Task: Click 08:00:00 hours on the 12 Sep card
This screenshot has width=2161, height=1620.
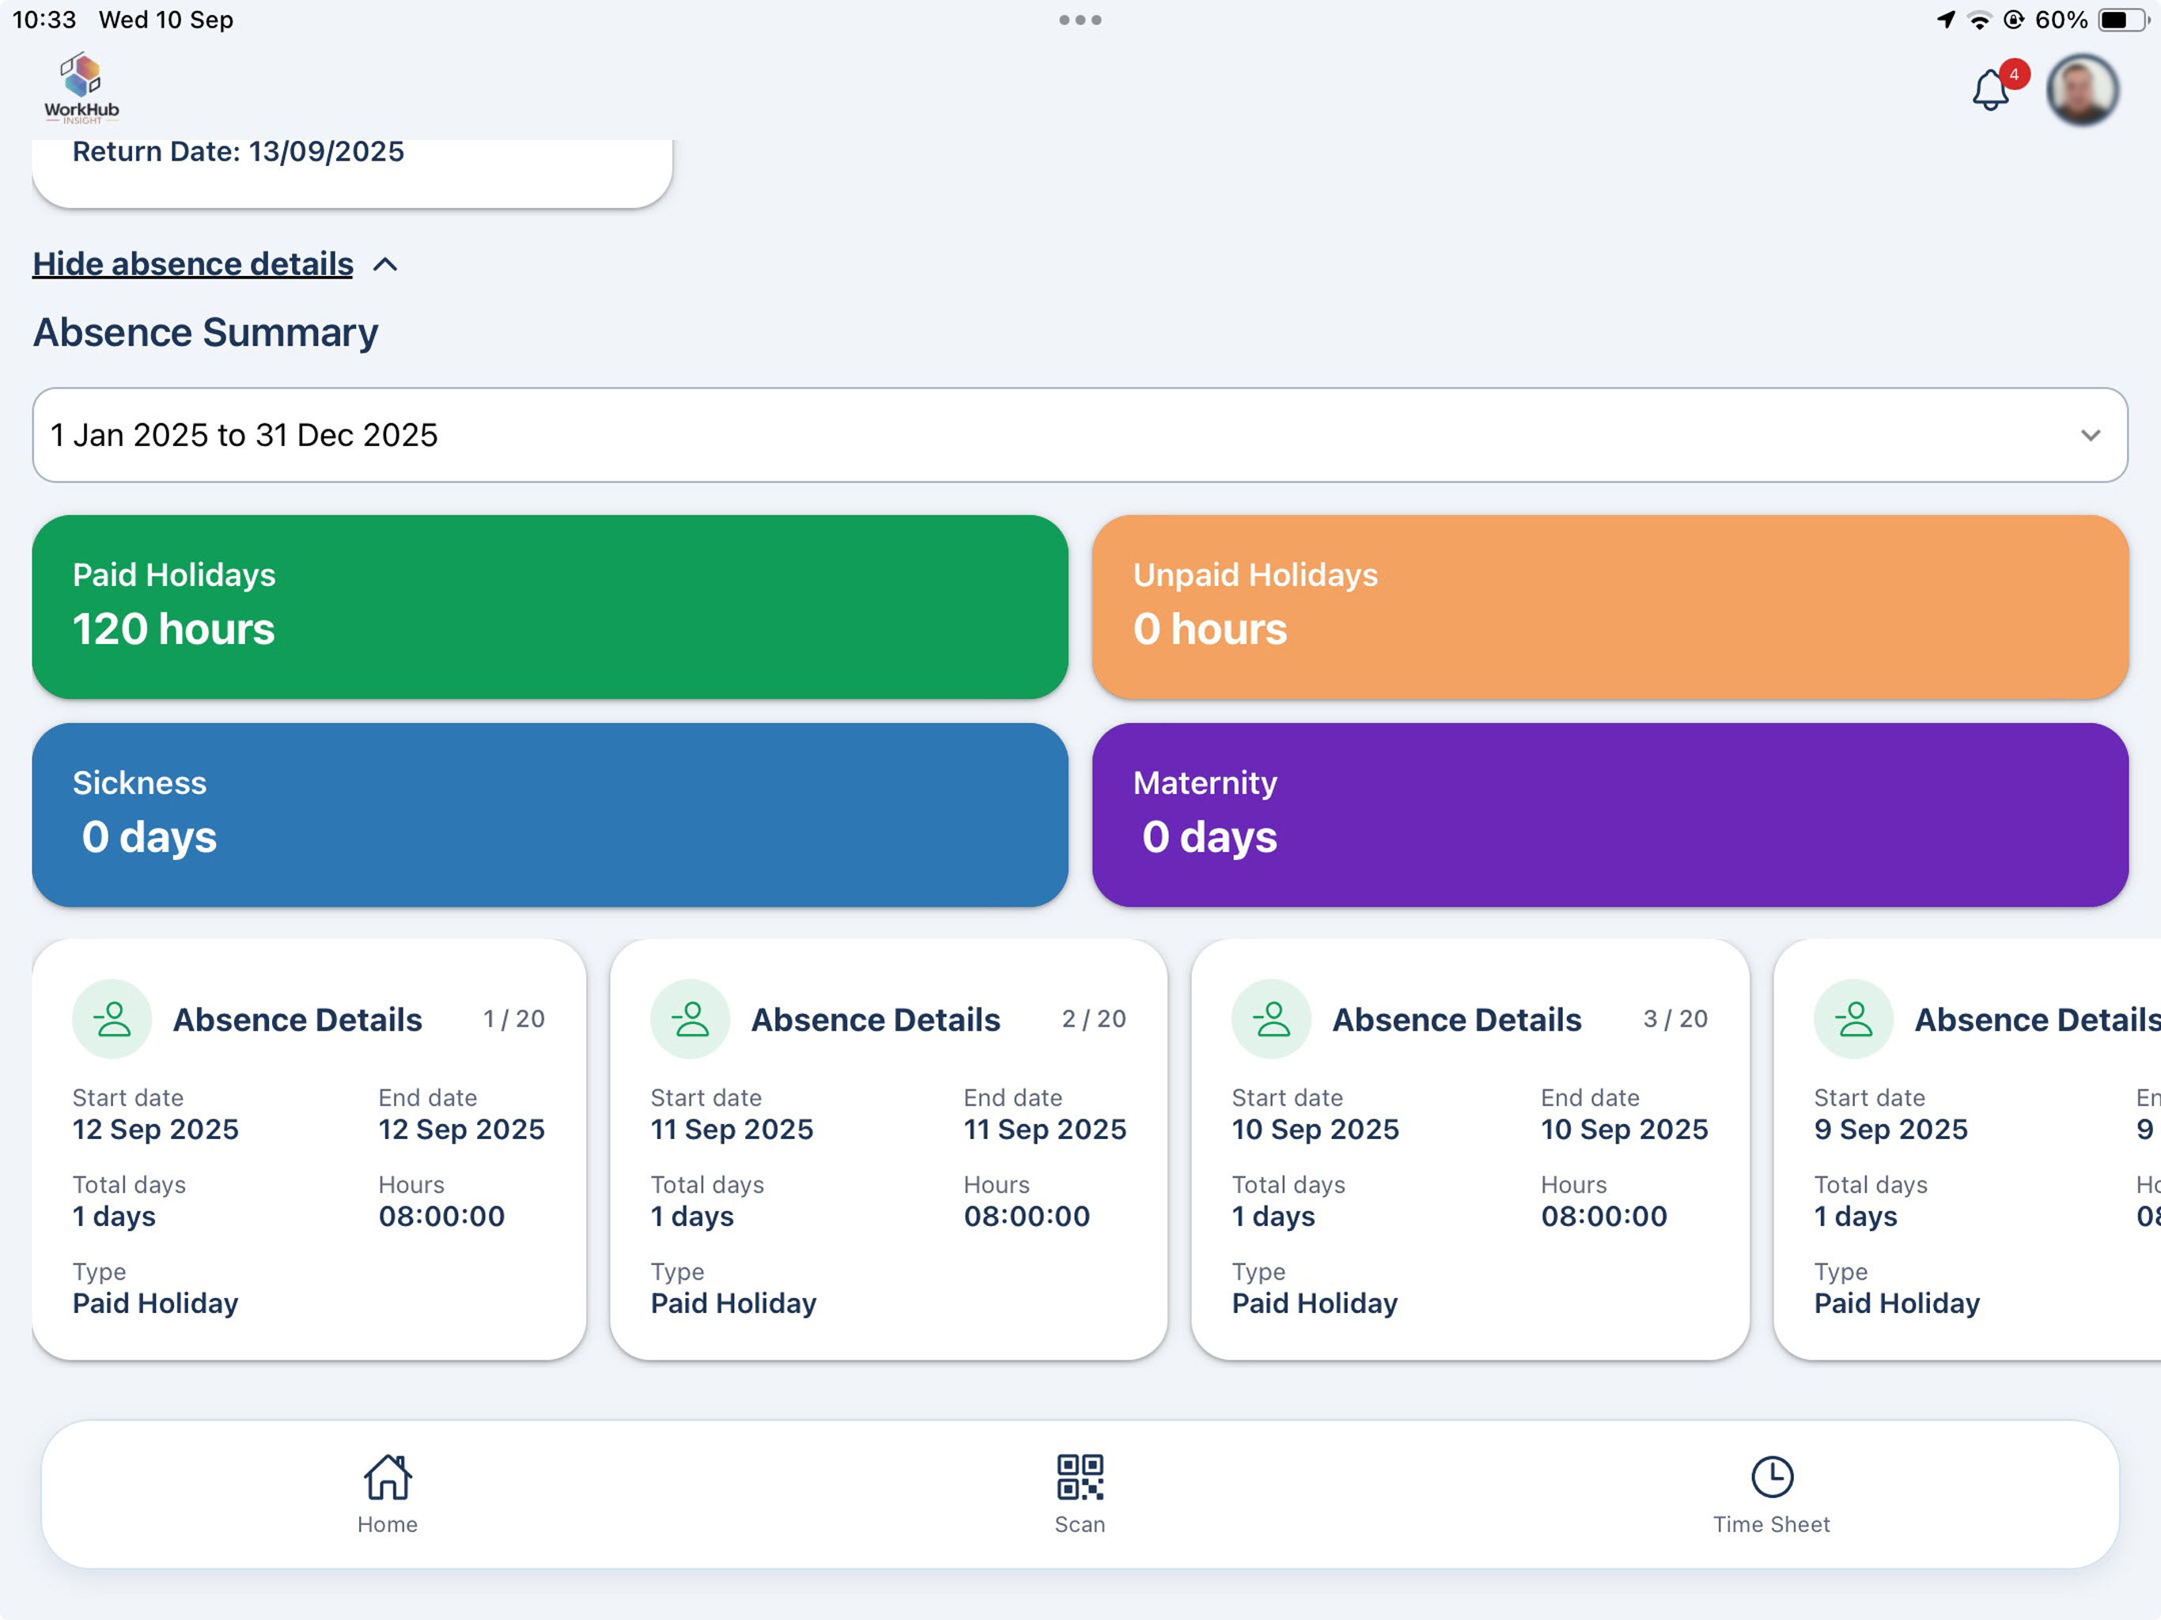Action: (x=441, y=1217)
